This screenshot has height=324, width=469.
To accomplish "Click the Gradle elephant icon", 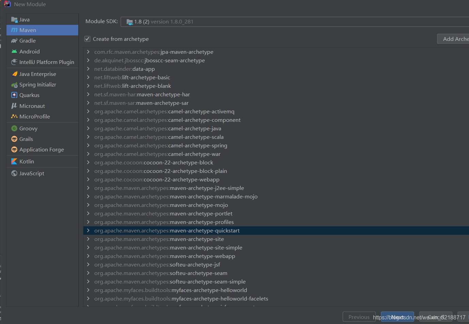I will tap(14, 41).
